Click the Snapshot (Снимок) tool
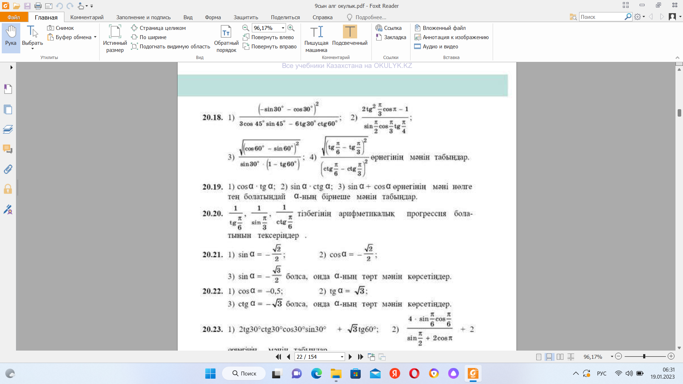Viewport: 683px width, 384px height. (x=60, y=28)
